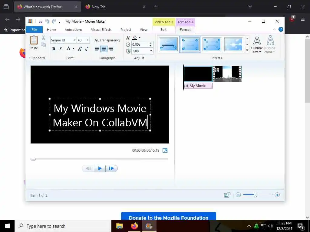The width and height of the screenshot is (310, 232).
Task: Expand the Effects gallery more arrow
Action: tap(247, 51)
